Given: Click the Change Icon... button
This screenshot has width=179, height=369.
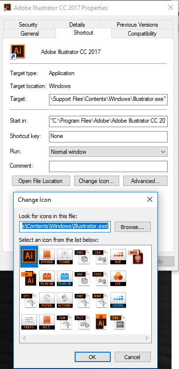Looking at the screenshot, I should pyautogui.click(x=97, y=181).
